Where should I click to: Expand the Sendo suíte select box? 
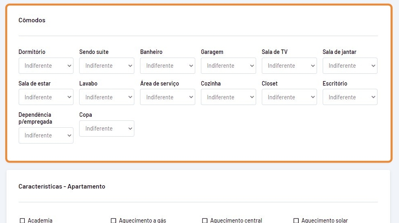click(107, 66)
